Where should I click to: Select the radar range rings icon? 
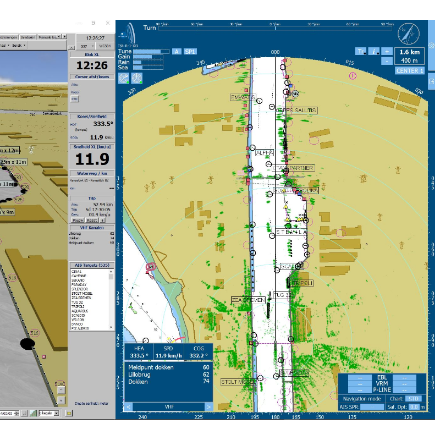click(137, 78)
